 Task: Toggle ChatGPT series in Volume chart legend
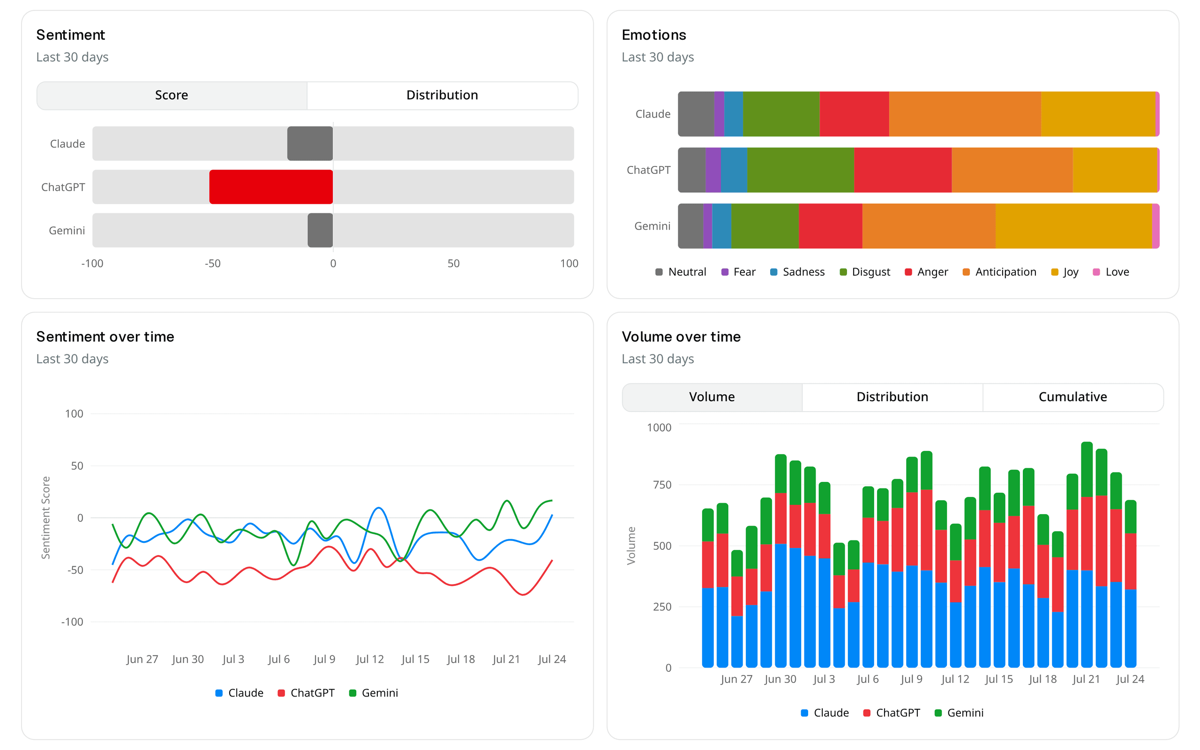892,713
